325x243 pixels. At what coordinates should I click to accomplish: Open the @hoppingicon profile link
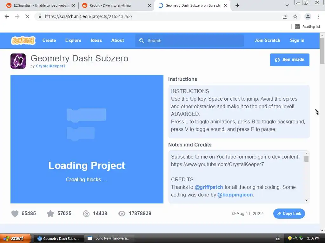235,195
